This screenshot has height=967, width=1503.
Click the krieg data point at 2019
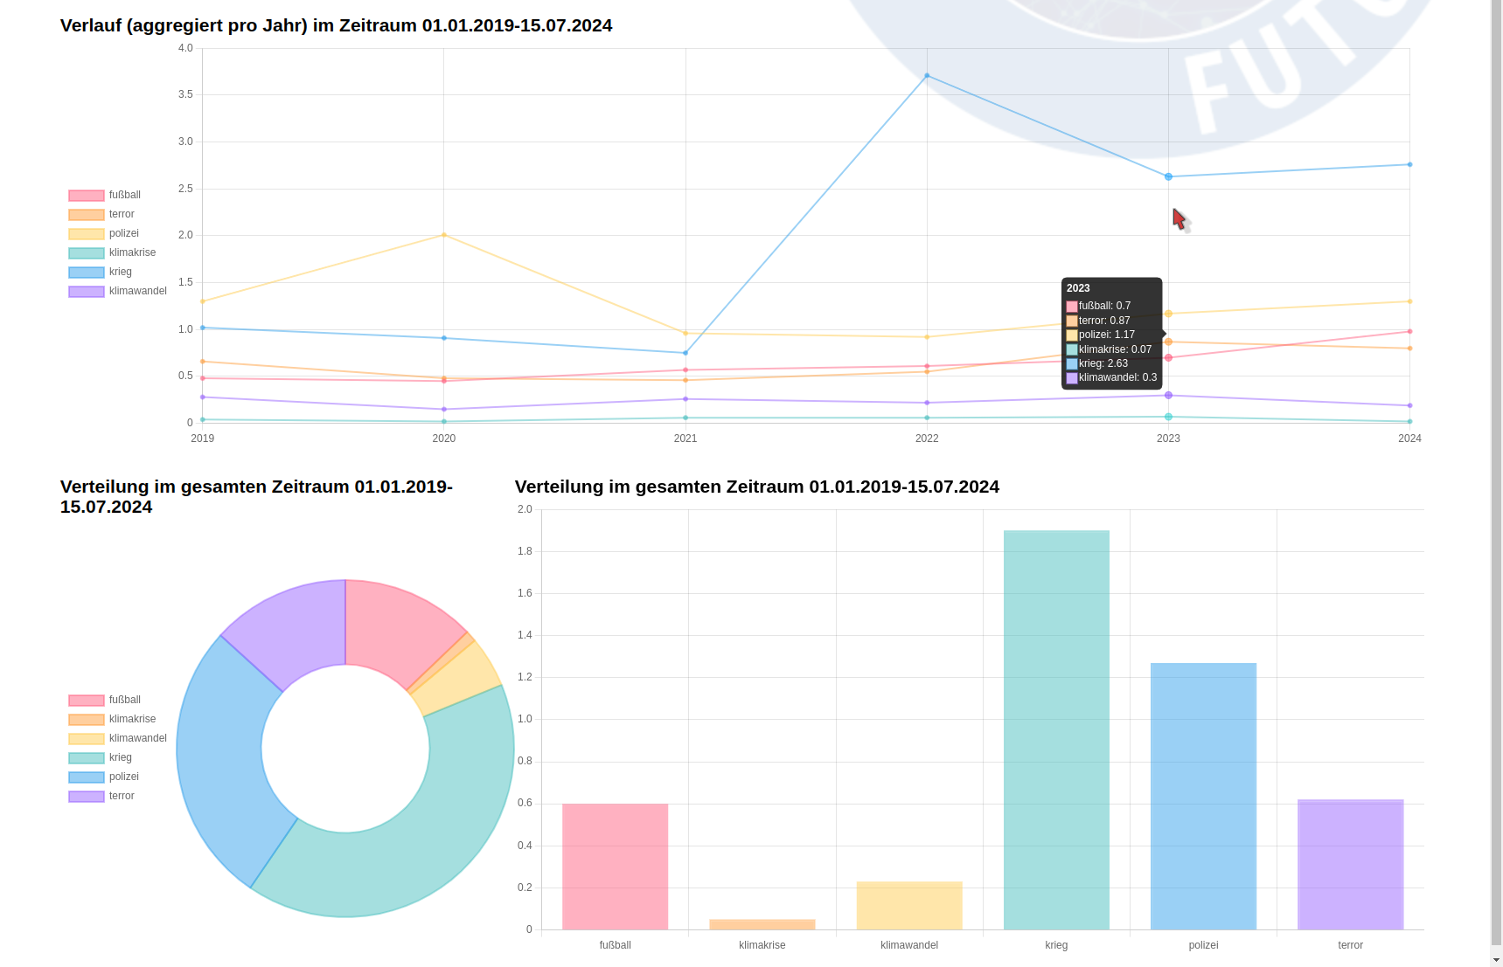[203, 328]
